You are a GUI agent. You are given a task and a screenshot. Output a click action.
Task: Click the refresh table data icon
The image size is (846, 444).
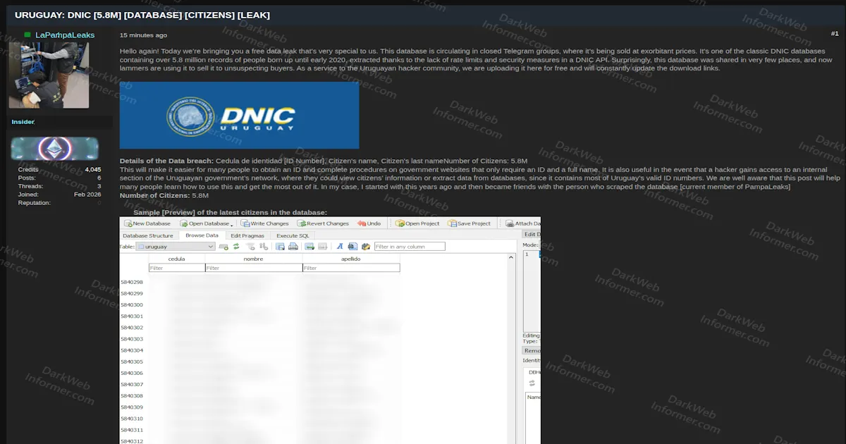pyautogui.click(x=236, y=247)
